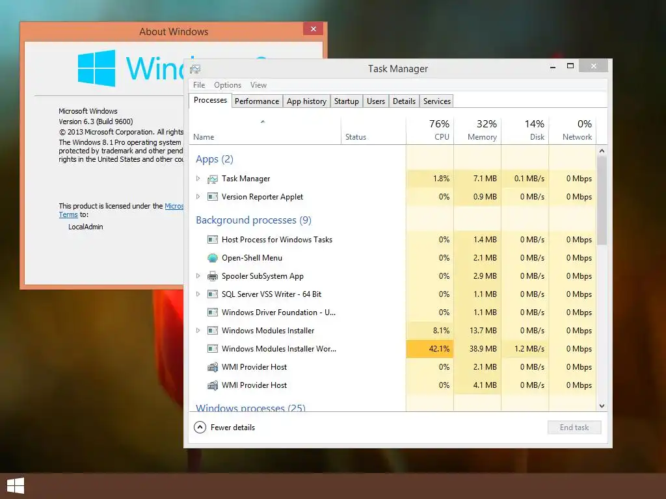Image resolution: width=666 pixels, height=499 pixels.
Task: Expand the Version Reporter Applet row
Action: 198,196
